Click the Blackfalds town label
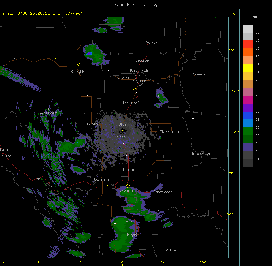Screen dimensions: 272x266 [139, 70]
